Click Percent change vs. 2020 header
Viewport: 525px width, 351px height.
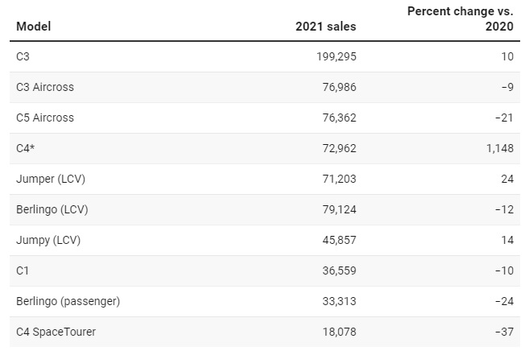point(461,19)
